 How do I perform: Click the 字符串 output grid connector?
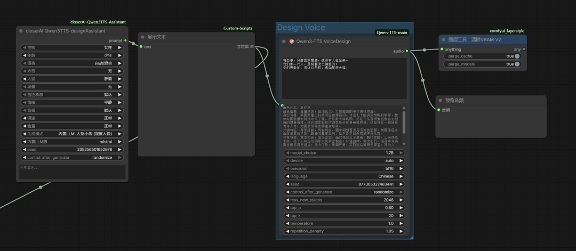(x=252, y=47)
